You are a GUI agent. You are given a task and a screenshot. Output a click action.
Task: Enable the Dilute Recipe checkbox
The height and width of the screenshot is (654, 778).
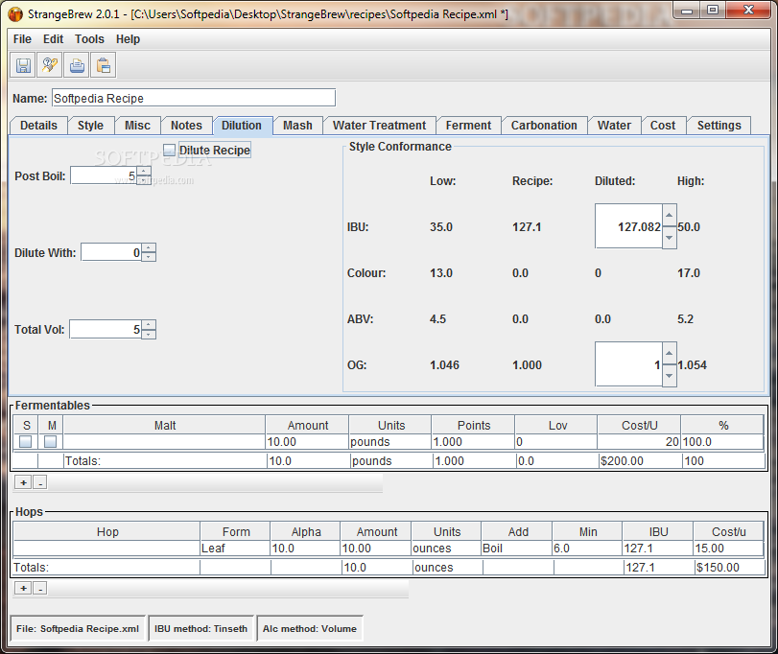pos(169,150)
